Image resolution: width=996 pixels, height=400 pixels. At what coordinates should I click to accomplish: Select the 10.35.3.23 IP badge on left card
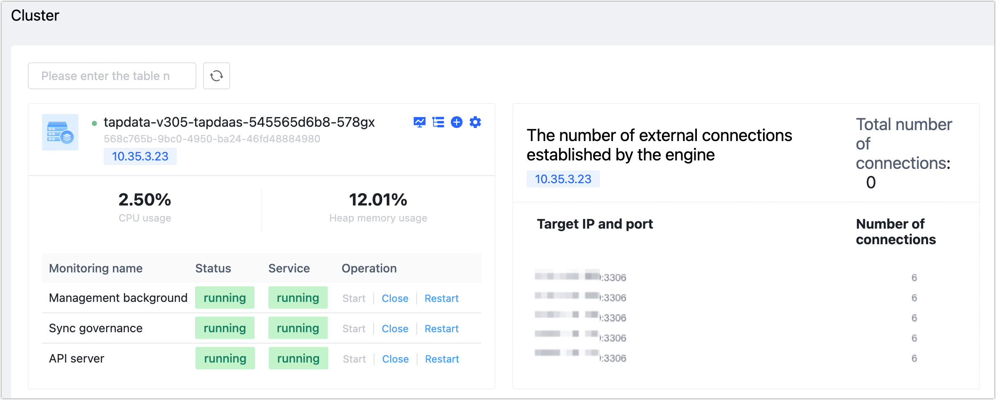click(140, 156)
